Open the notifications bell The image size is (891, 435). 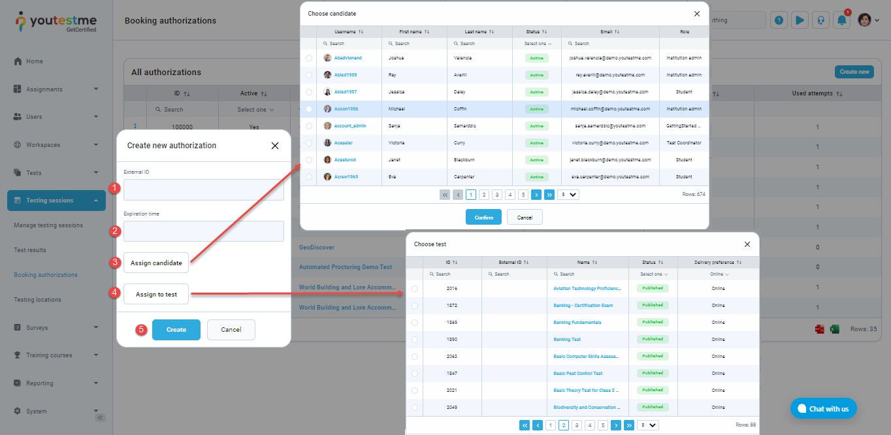842,20
